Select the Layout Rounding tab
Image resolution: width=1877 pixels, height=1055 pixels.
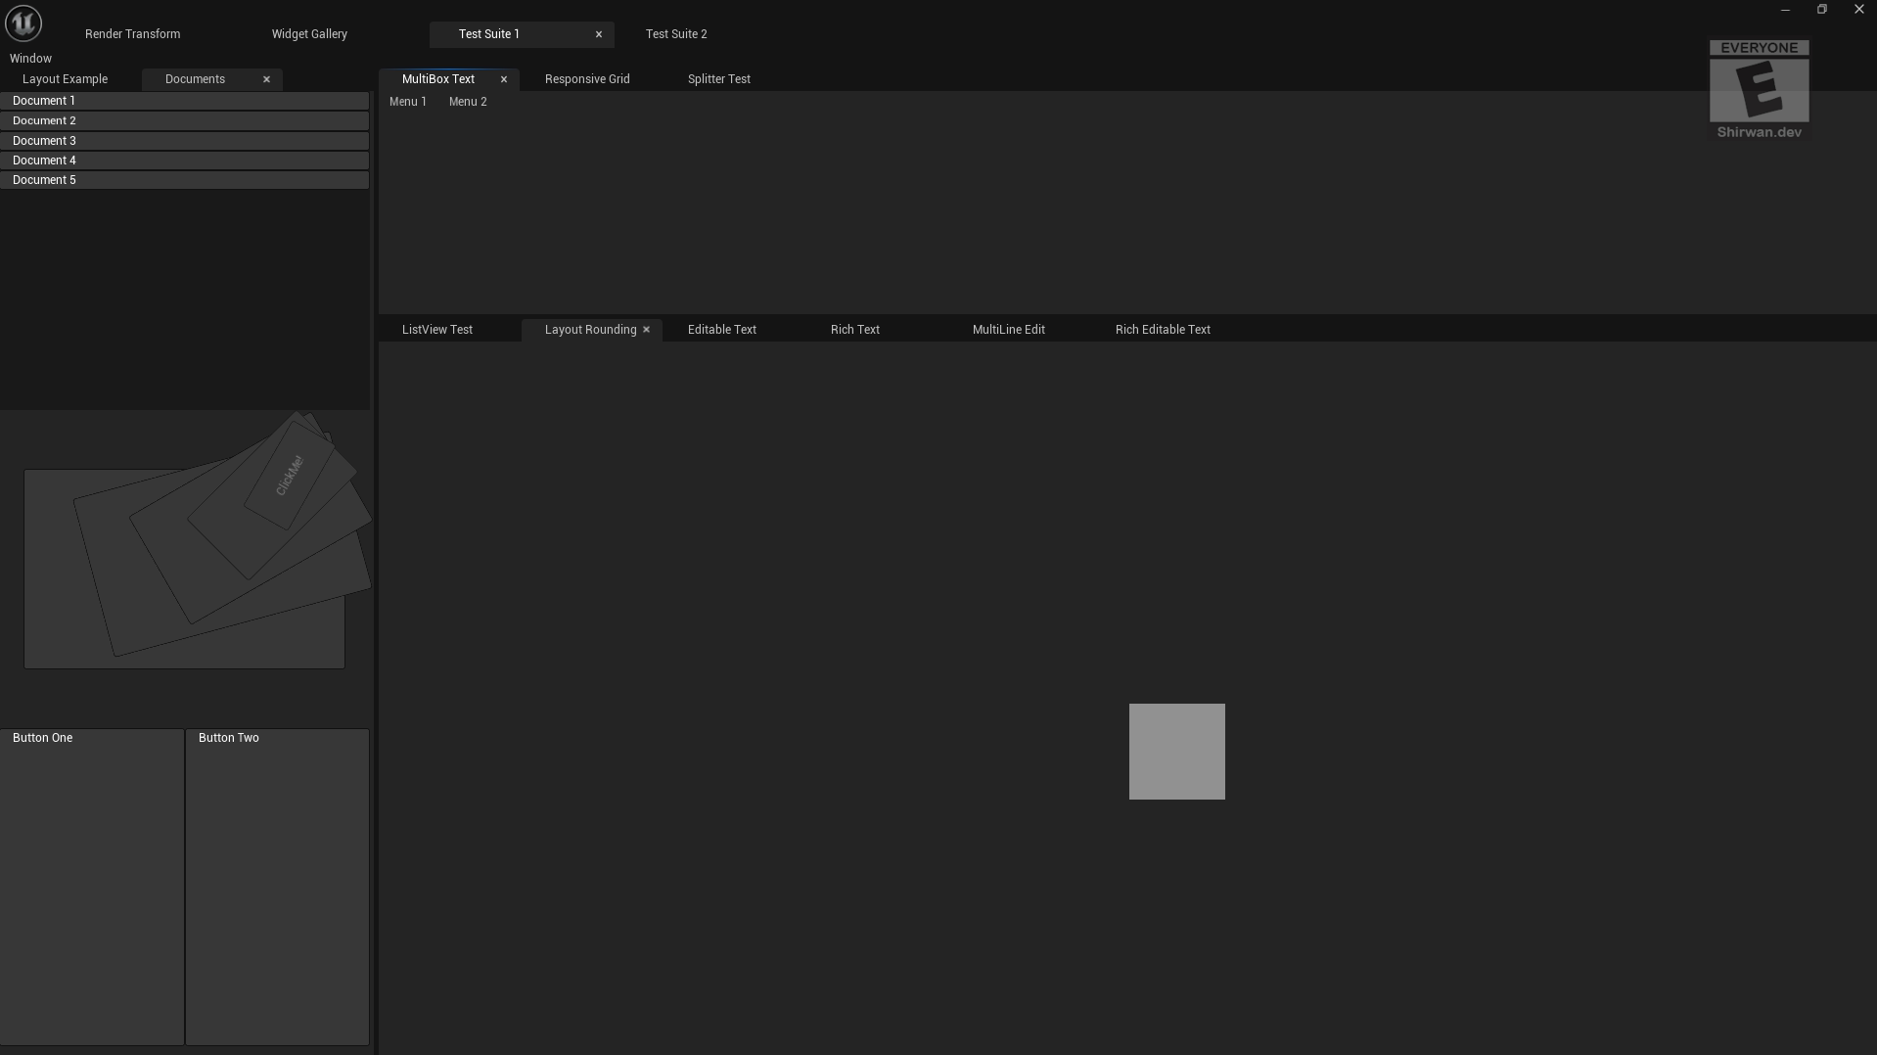tap(591, 330)
